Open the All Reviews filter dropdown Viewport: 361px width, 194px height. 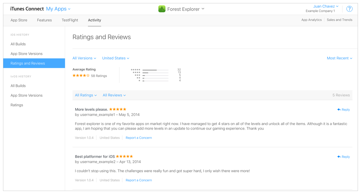click(x=114, y=95)
